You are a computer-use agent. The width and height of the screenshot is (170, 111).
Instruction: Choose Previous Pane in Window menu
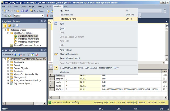(96, 15)
